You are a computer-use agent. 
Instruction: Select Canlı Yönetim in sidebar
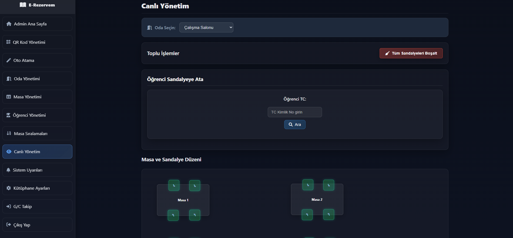tap(37, 152)
